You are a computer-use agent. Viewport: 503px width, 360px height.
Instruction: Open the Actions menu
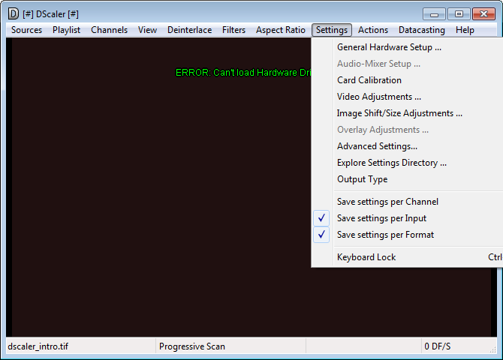point(373,30)
